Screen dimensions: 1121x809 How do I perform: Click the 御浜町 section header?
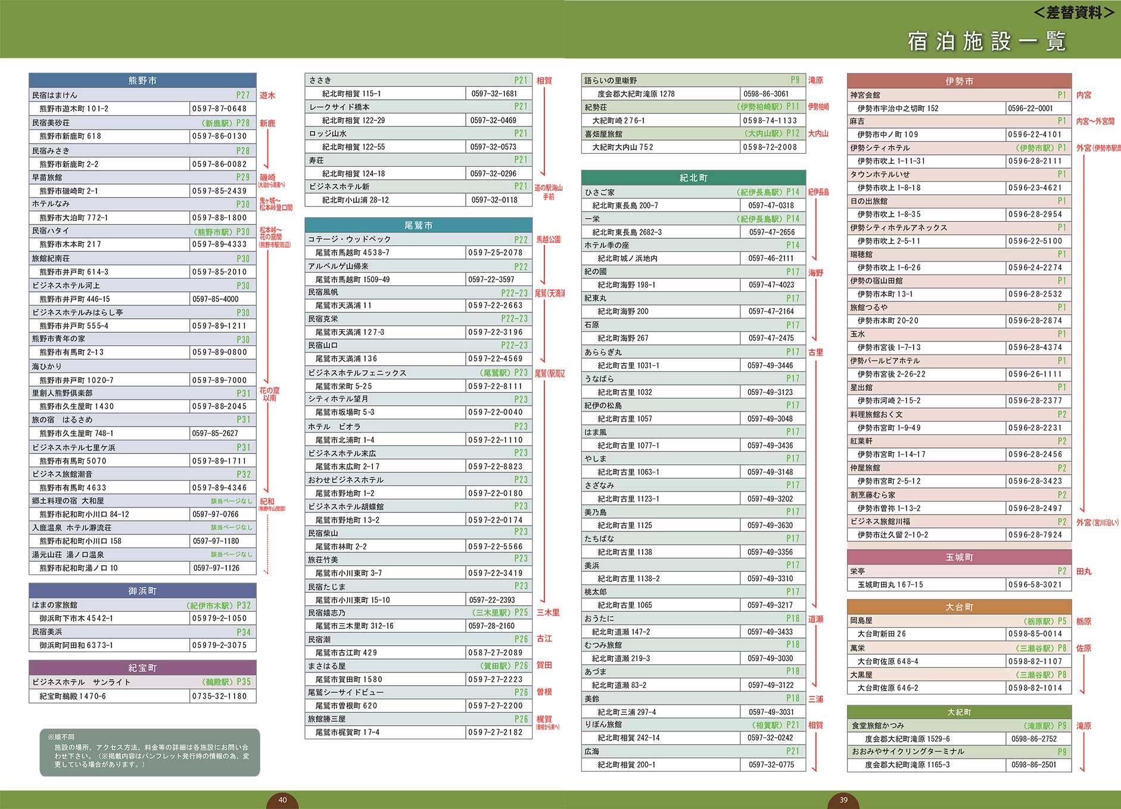pos(142,591)
